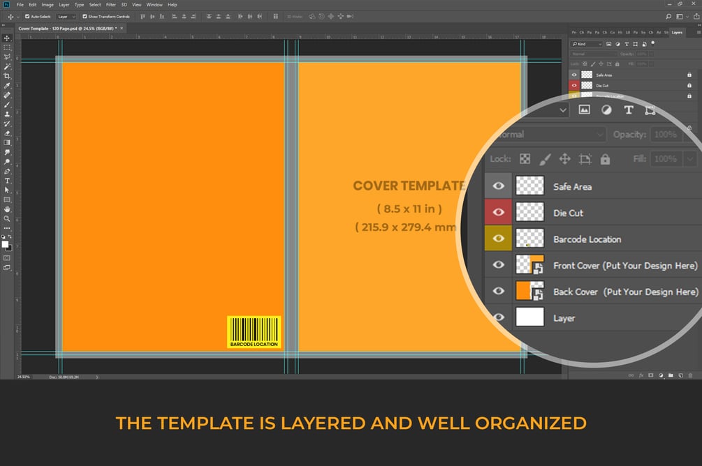702x466 pixels.
Task: Close the Cover Template document tab
Action: point(122,28)
